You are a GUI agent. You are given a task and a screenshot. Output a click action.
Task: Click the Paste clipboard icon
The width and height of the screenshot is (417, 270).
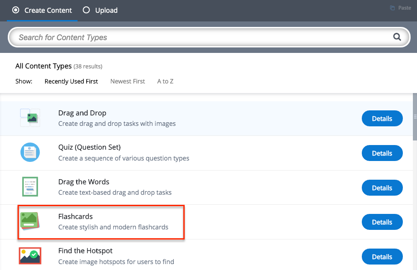click(x=392, y=8)
